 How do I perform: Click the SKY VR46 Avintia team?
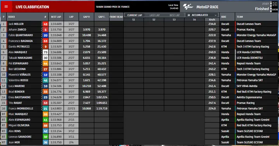tap(247, 86)
